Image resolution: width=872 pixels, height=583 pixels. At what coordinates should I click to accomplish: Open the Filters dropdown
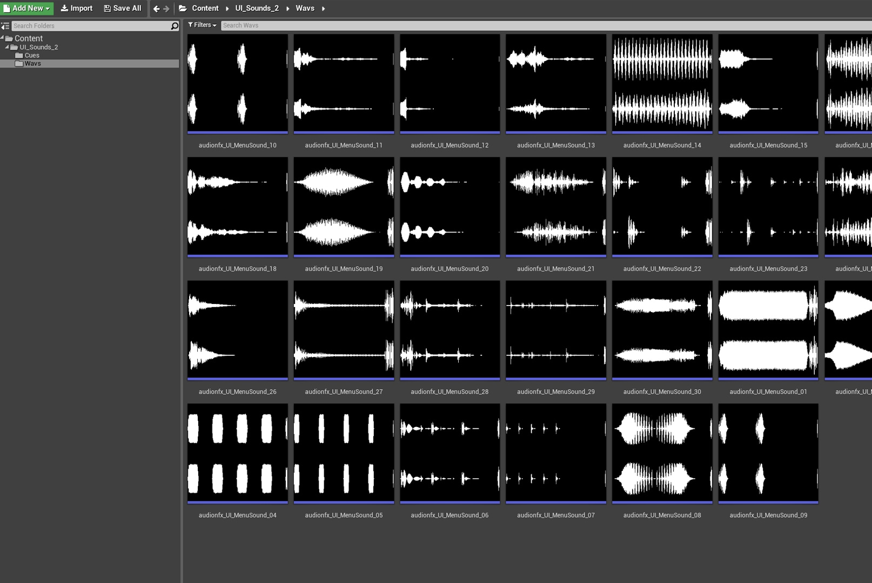pos(213,25)
